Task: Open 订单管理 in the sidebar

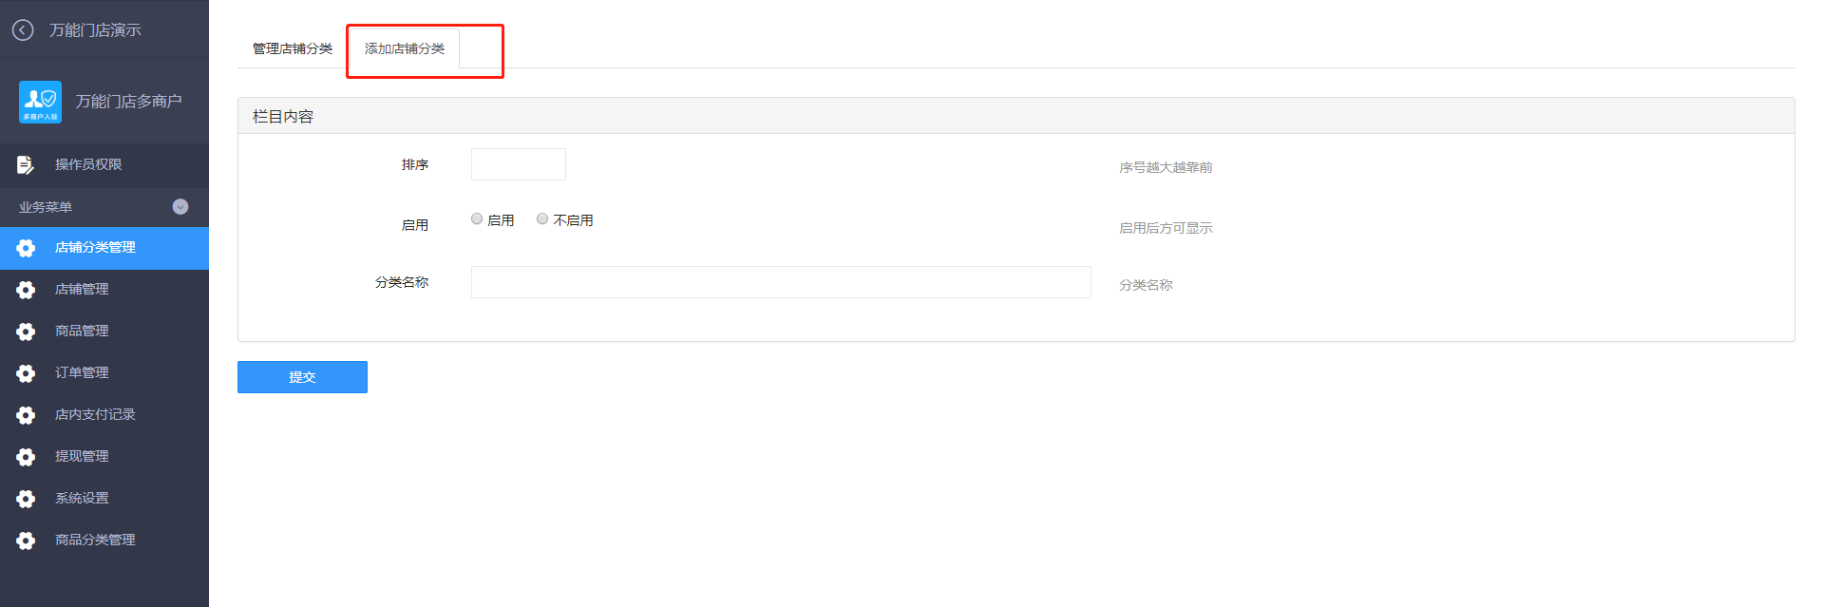Action: (104, 373)
